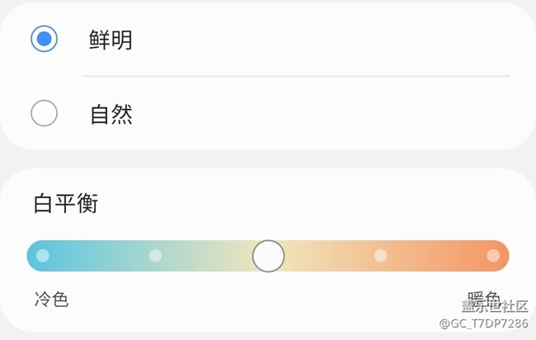This screenshot has height=340, width=536.
Task: Click slider track between the two warm-side dots
Action: 437,256
